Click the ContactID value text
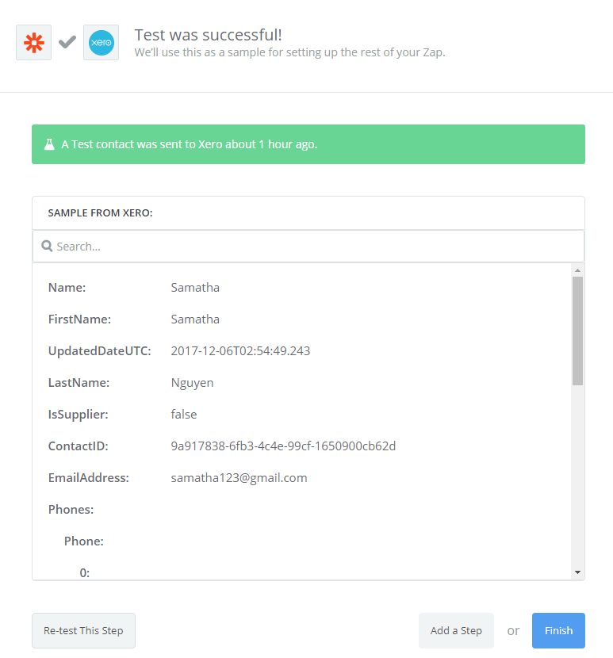Screen dimensions: 613x658 coord(283,446)
